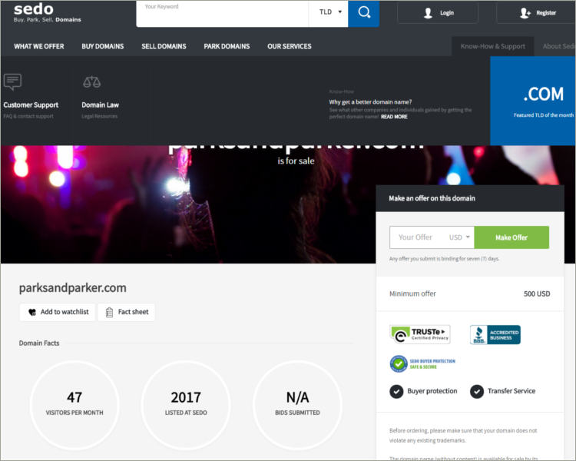
Task: Focus the Your Keyword search field
Action: pyautogui.click(x=222, y=13)
